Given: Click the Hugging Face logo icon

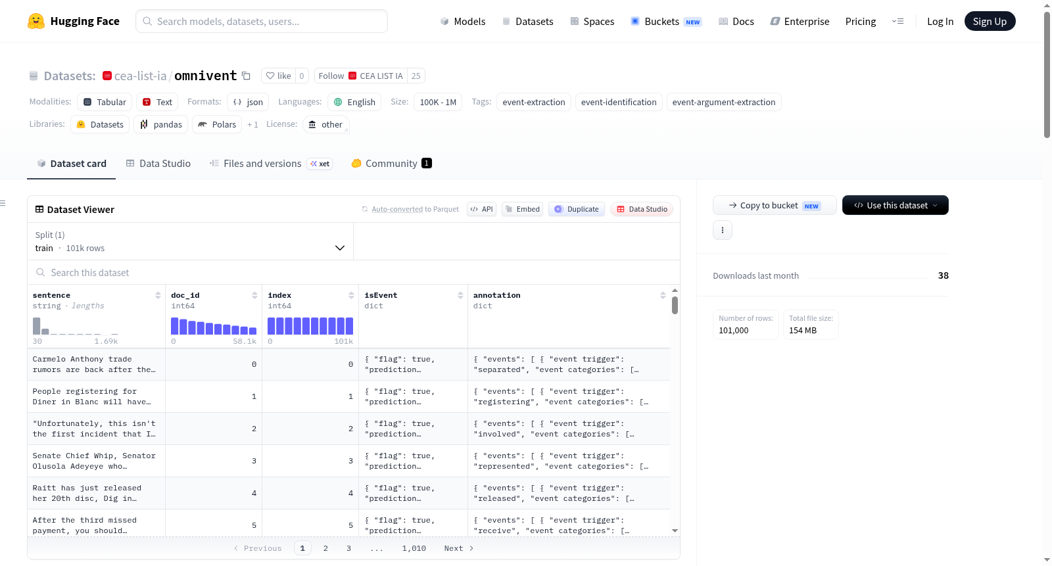Looking at the screenshot, I should click(x=36, y=21).
